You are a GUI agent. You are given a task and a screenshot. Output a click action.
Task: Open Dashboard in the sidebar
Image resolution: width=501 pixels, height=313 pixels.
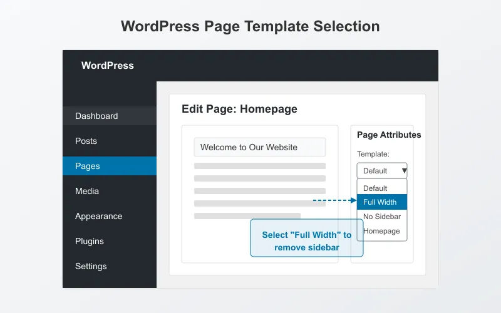109,116
